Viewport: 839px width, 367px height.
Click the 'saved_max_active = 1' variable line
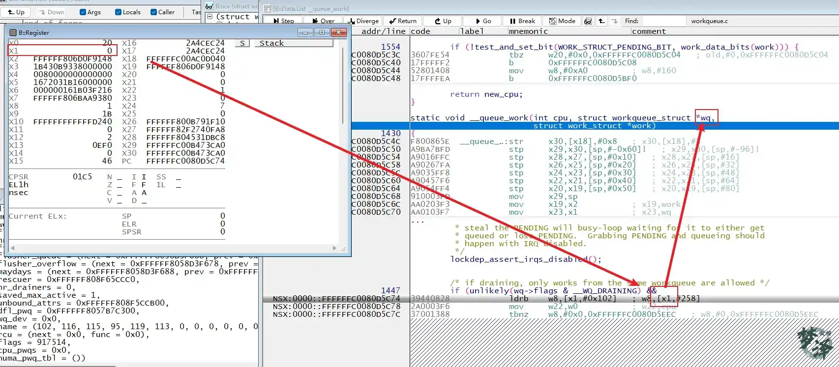coord(50,295)
